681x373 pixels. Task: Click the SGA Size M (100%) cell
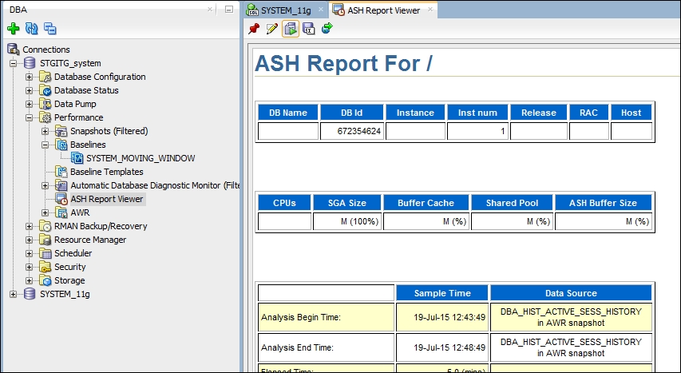tap(347, 221)
